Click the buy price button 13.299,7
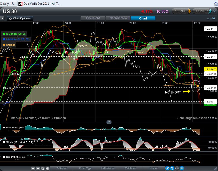The width and height of the screenshot is (218, 171). tap(202, 11)
